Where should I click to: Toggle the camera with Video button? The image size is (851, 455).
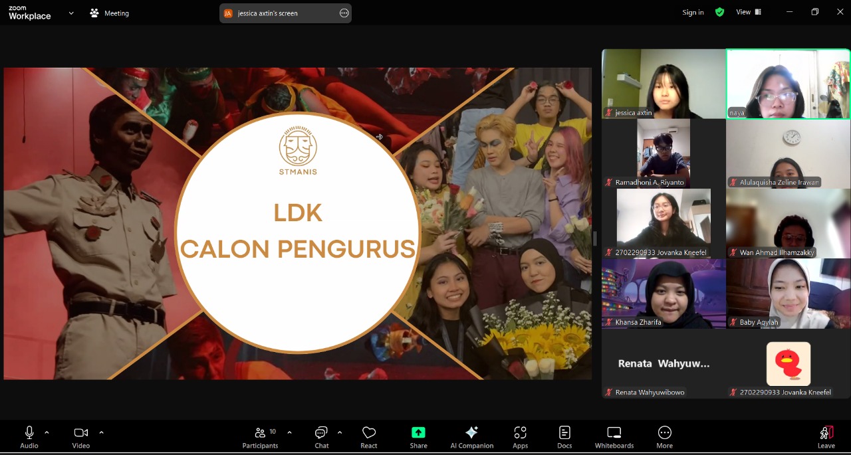[81, 437]
